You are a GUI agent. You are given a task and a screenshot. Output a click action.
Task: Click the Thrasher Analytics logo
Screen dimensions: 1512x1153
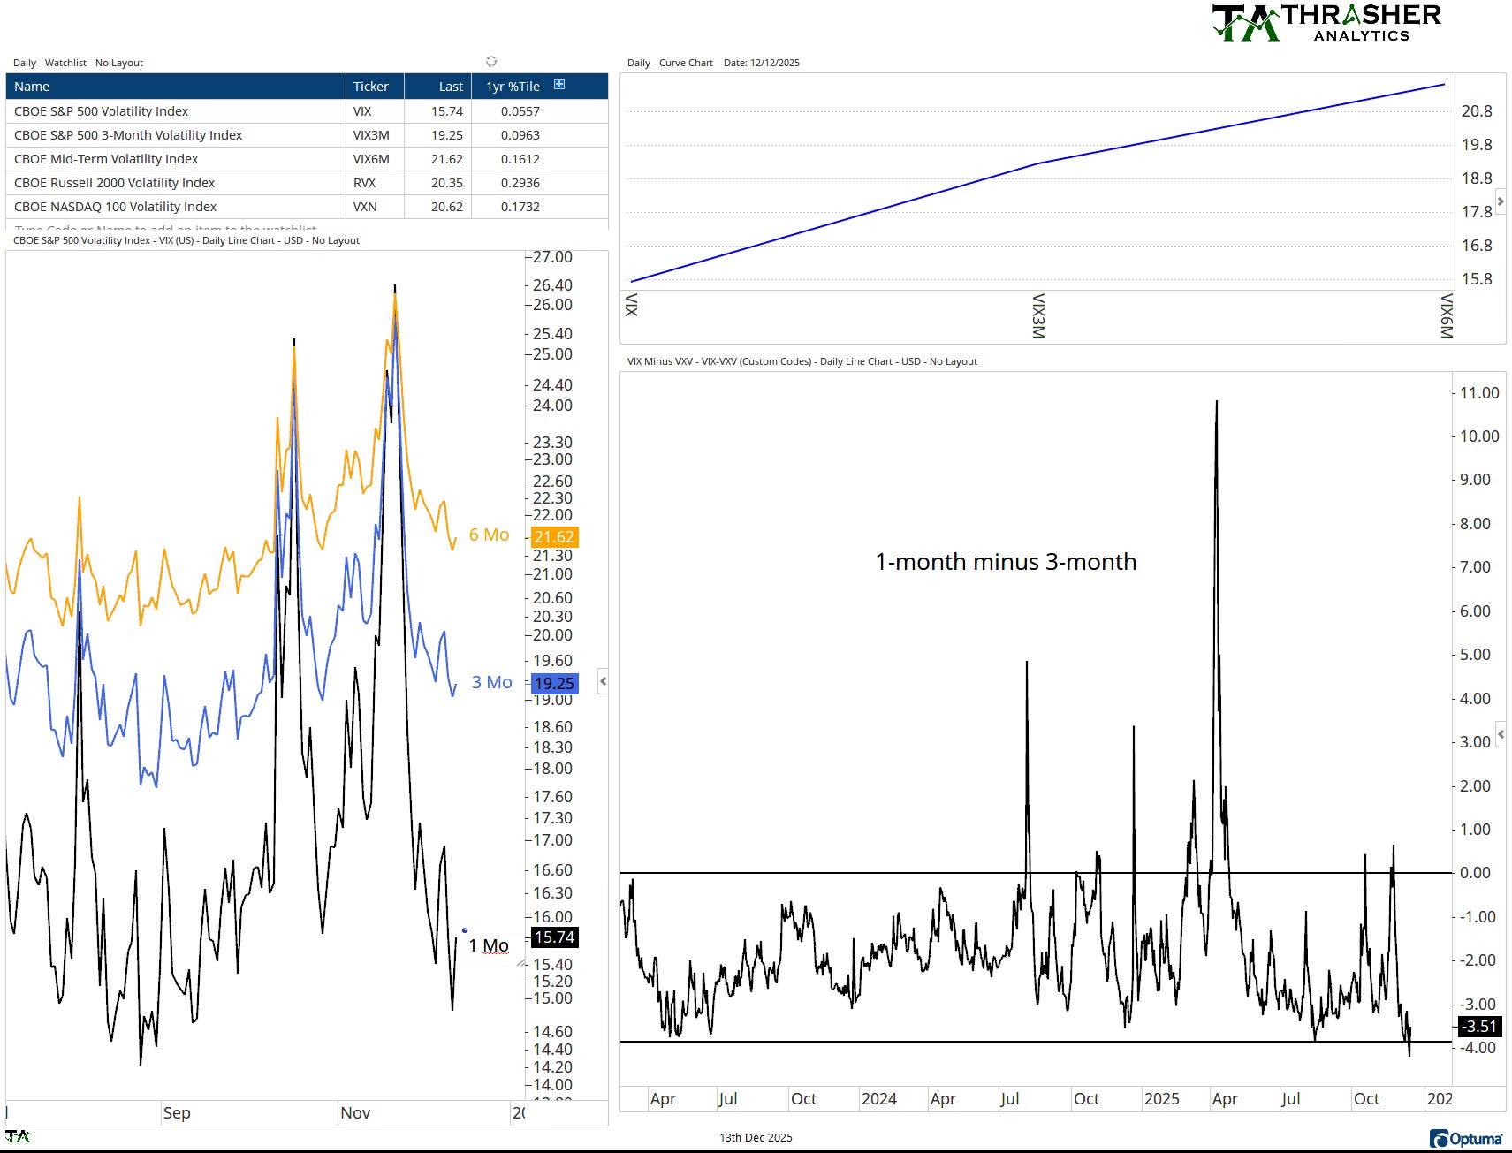point(1326,23)
